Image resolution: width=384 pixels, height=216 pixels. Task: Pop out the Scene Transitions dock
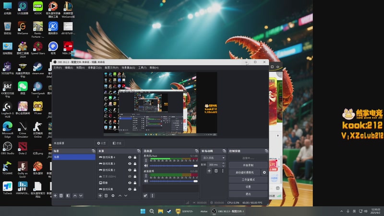224,151
